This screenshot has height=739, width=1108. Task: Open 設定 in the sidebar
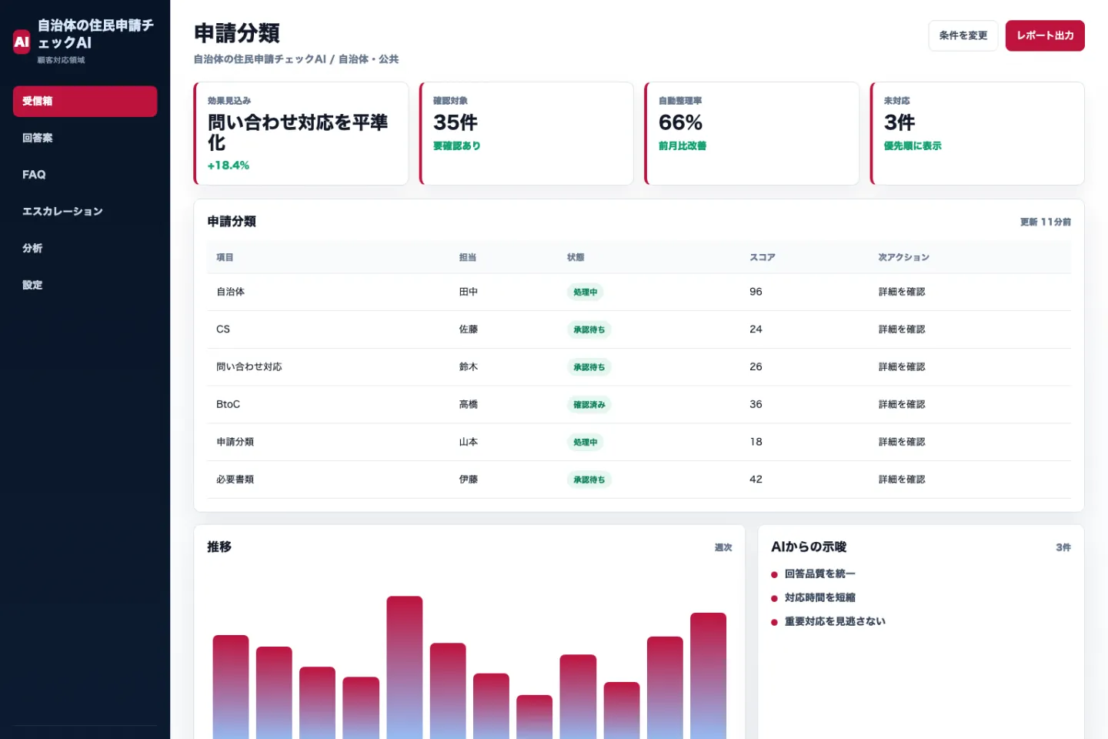(85, 285)
